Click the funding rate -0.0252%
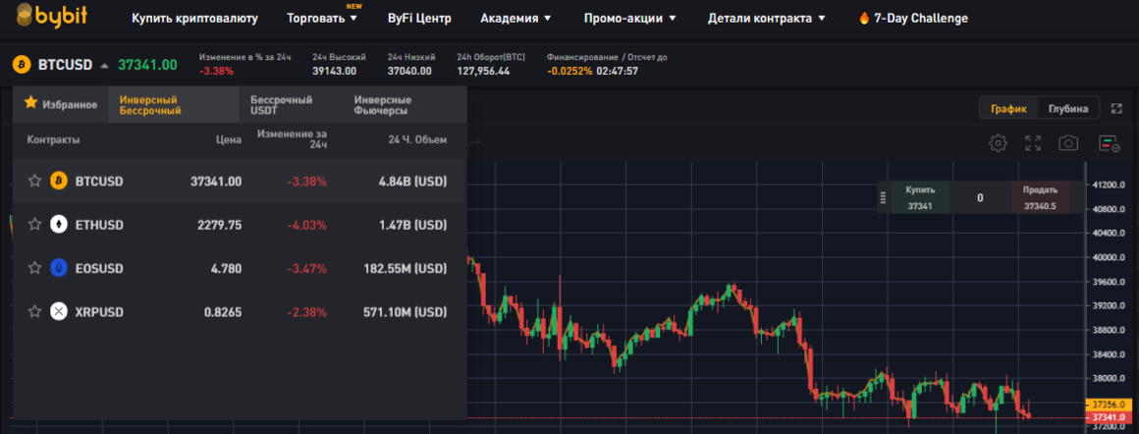Screen dimensions: 1139x434 [569, 71]
